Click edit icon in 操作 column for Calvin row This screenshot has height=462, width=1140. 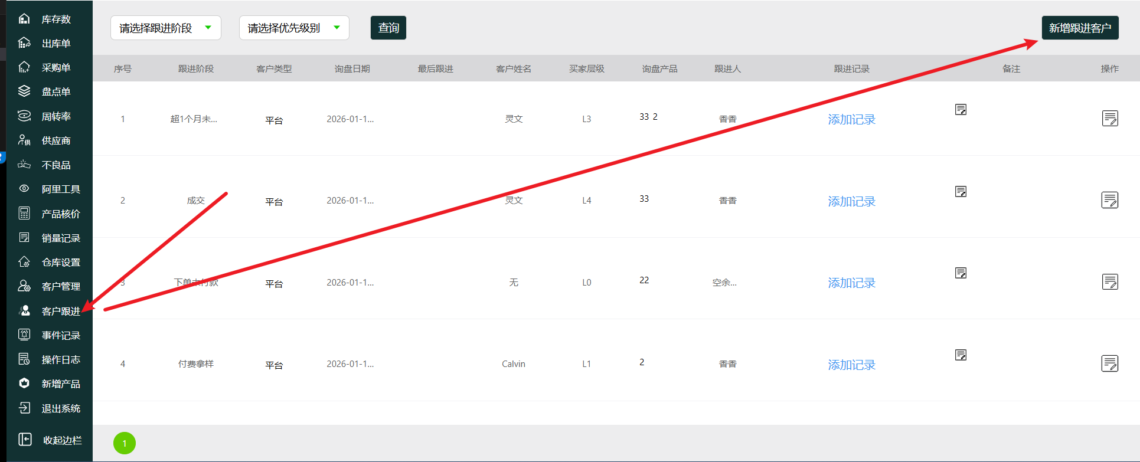[1109, 363]
